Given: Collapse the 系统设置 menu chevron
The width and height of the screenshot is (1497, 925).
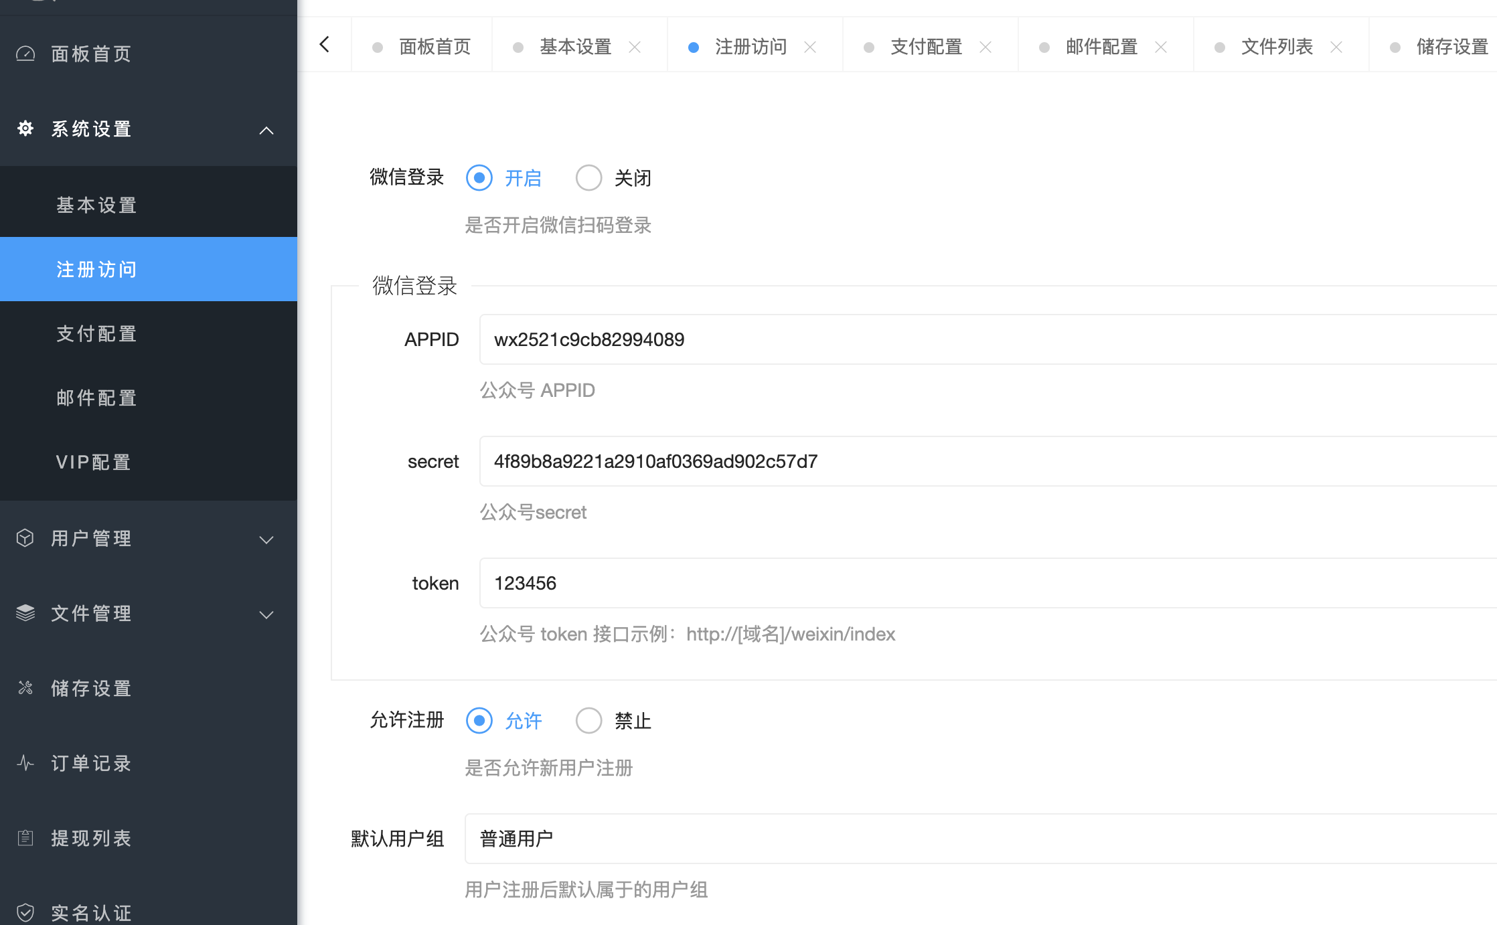Looking at the screenshot, I should point(266,130).
